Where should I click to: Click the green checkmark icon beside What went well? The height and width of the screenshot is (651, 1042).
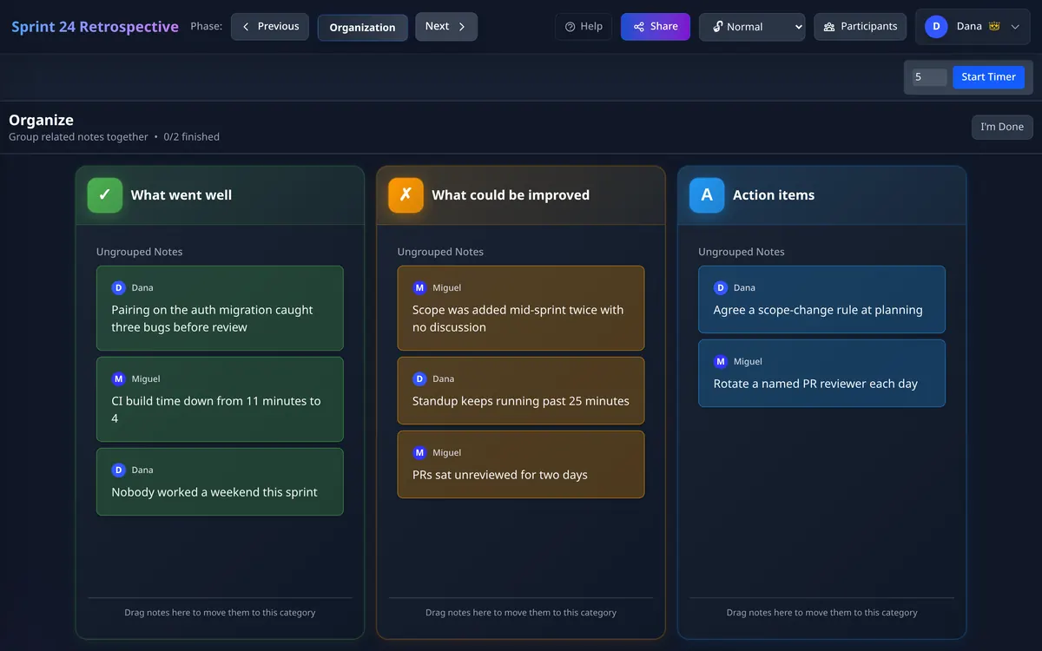[x=105, y=195]
